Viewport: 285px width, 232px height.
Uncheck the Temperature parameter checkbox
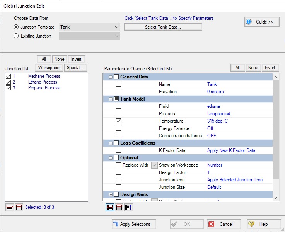(x=119, y=121)
